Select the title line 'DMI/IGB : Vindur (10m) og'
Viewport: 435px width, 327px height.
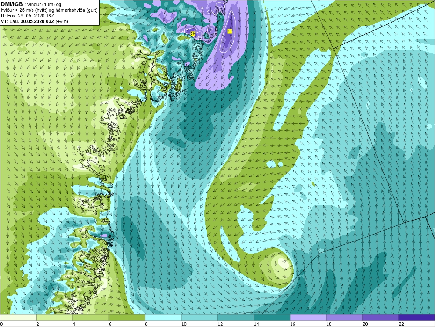tap(31, 4)
